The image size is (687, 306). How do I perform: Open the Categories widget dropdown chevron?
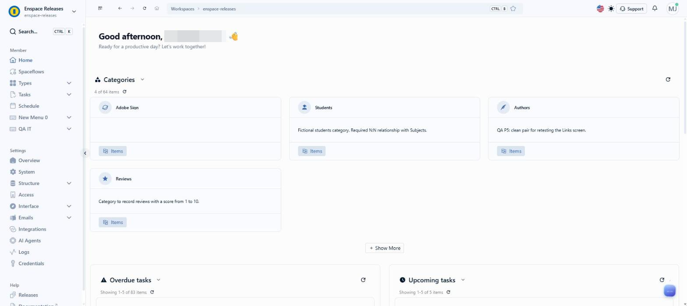pyautogui.click(x=142, y=79)
